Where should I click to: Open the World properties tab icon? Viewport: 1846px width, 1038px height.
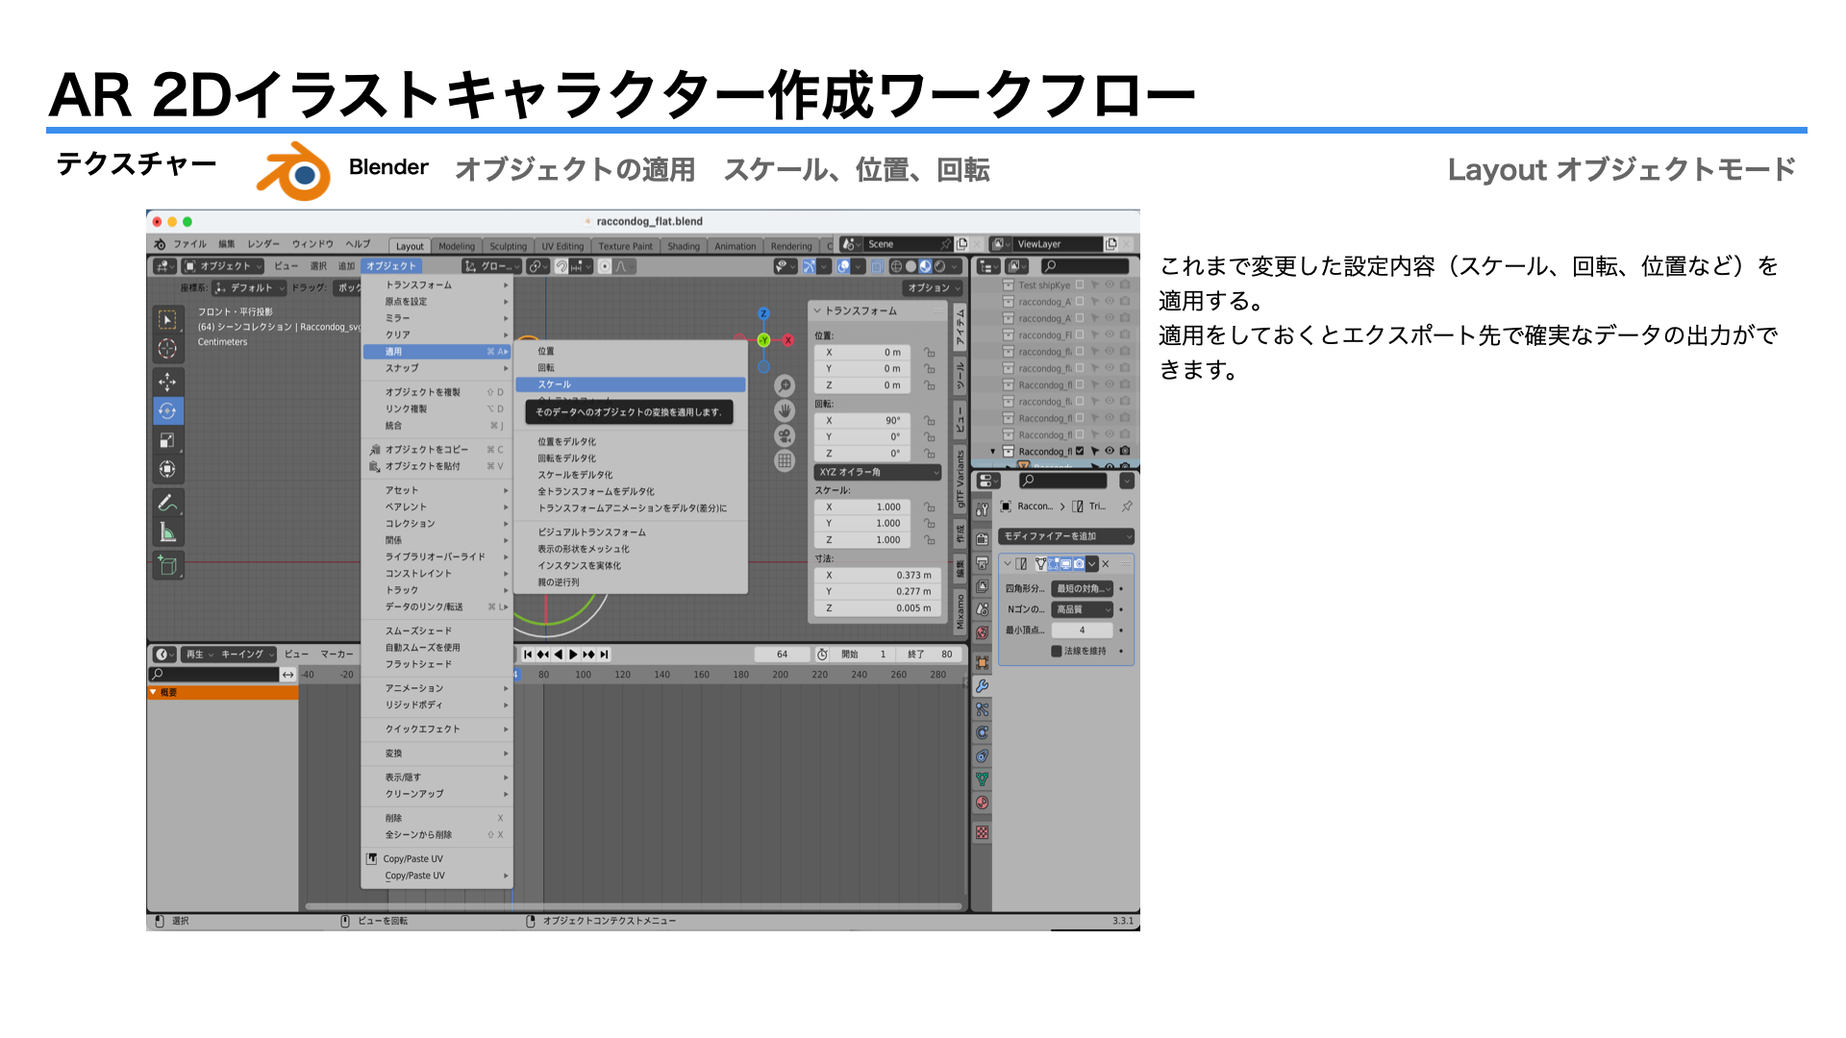click(982, 632)
